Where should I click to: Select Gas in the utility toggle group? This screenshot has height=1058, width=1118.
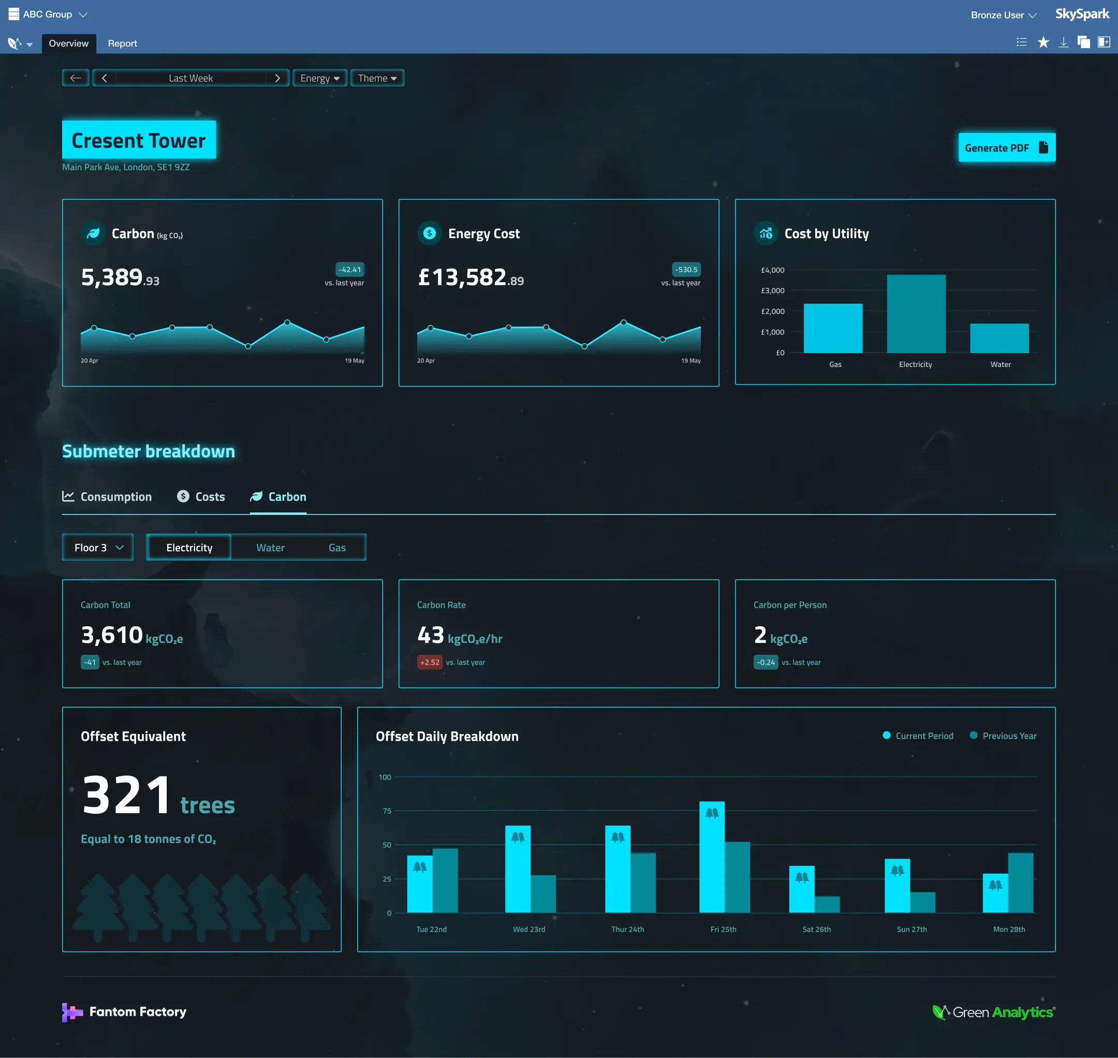click(337, 547)
